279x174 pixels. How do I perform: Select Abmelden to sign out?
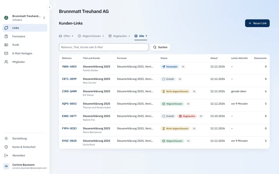pyautogui.click(x=25, y=155)
